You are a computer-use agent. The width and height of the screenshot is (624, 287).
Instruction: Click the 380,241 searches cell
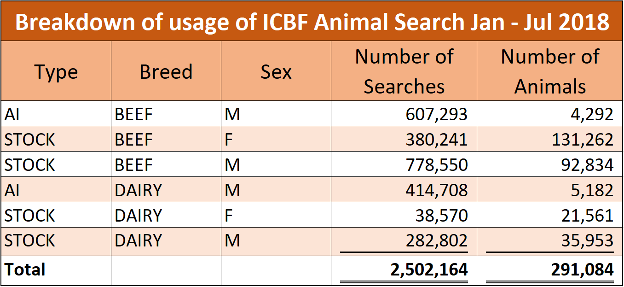[x=404, y=139]
